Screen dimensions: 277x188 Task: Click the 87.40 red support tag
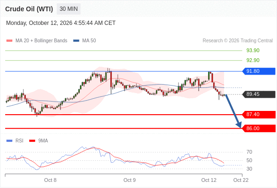pos(258,114)
